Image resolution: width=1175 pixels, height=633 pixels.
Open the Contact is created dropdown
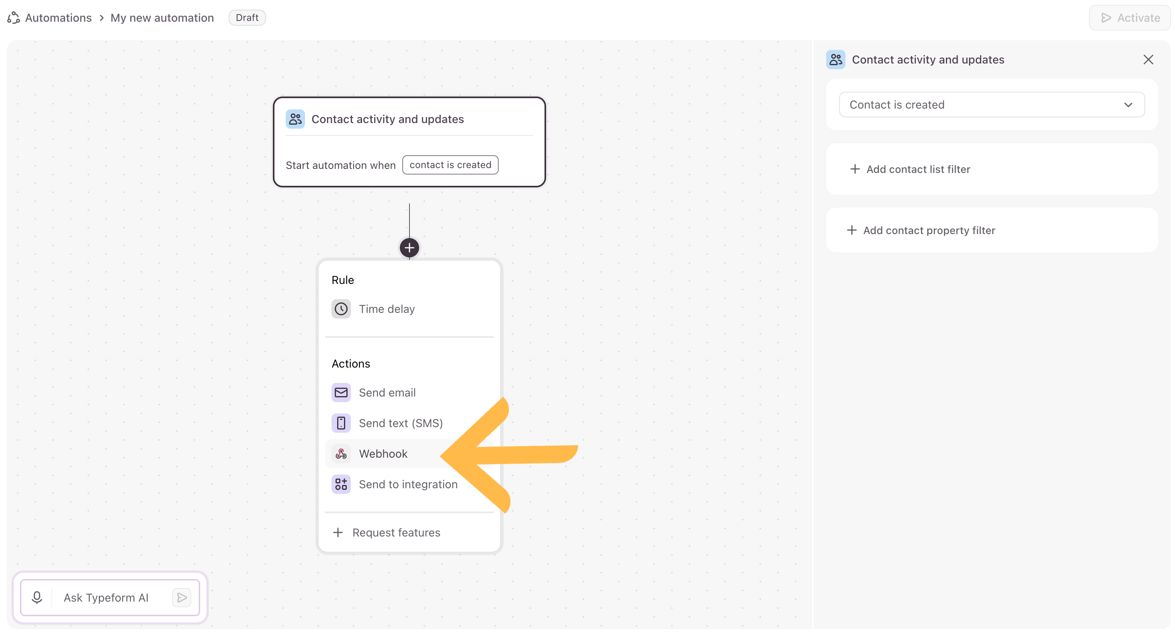click(992, 105)
